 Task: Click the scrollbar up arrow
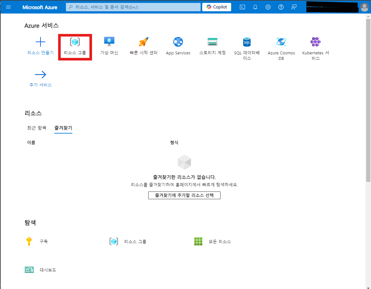pyautogui.click(x=368, y=16)
